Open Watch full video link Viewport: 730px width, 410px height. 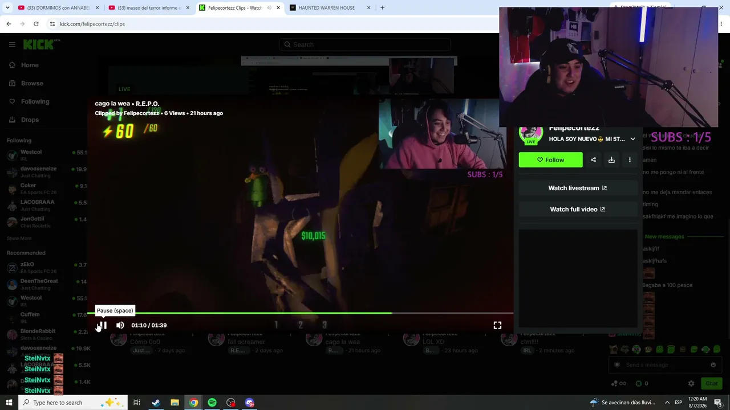tap(578, 209)
